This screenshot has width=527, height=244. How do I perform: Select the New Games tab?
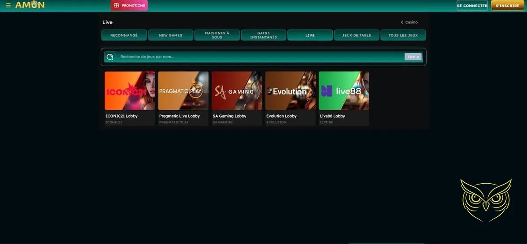point(170,35)
